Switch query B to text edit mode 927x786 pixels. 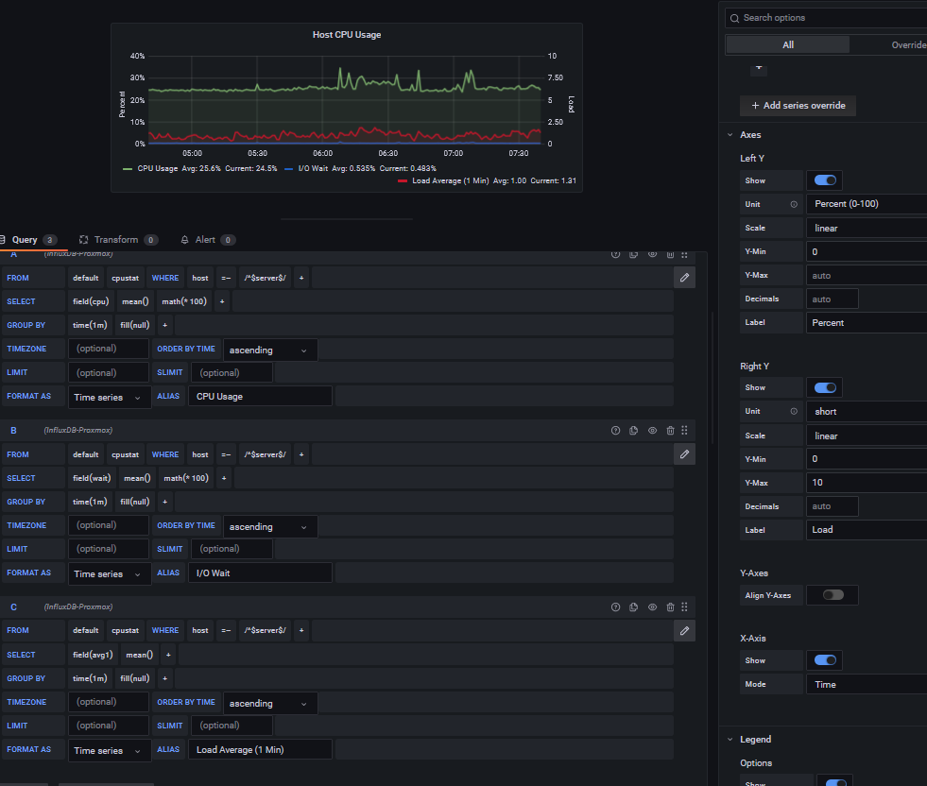(x=684, y=454)
